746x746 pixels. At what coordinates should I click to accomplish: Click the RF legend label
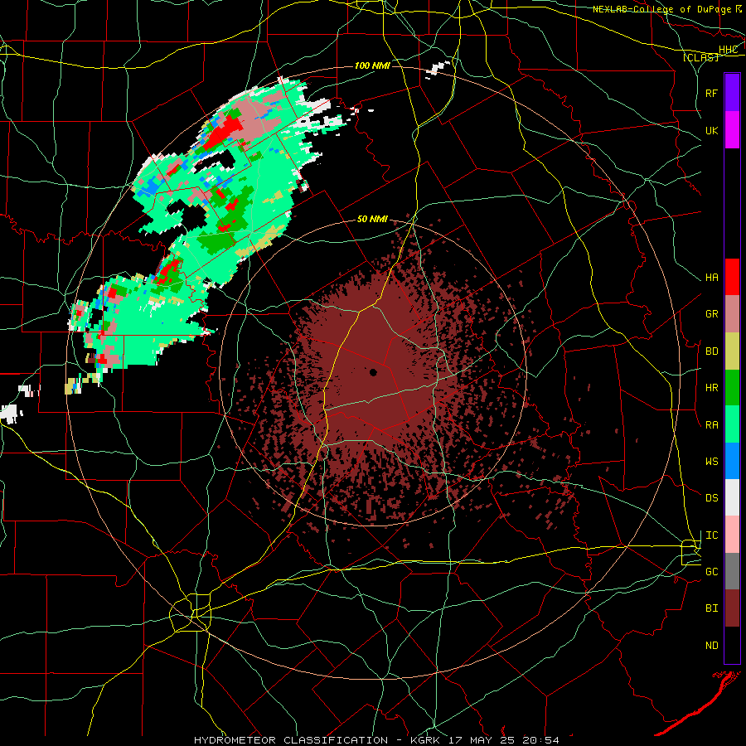click(712, 93)
